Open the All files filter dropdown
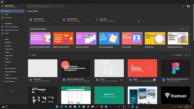The width and height of the screenshot is (194, 109). (34, 55)
